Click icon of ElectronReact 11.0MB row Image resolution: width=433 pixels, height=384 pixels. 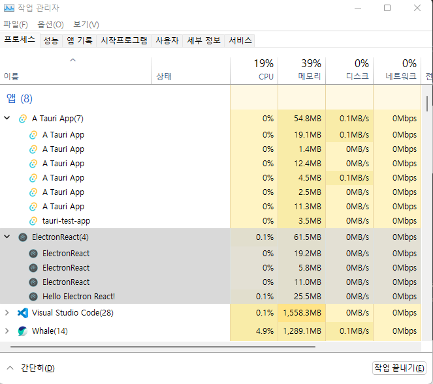(x=33, y=282)
